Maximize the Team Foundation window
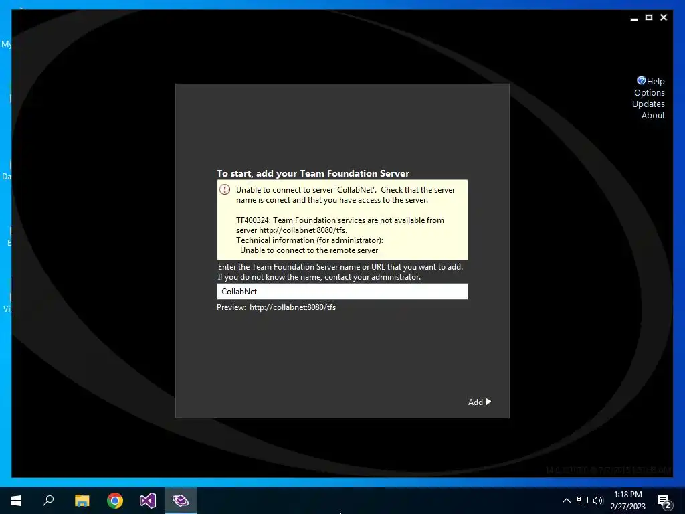Image resolution: width=685 pixels, height=514 pixels. click(649, 17)
